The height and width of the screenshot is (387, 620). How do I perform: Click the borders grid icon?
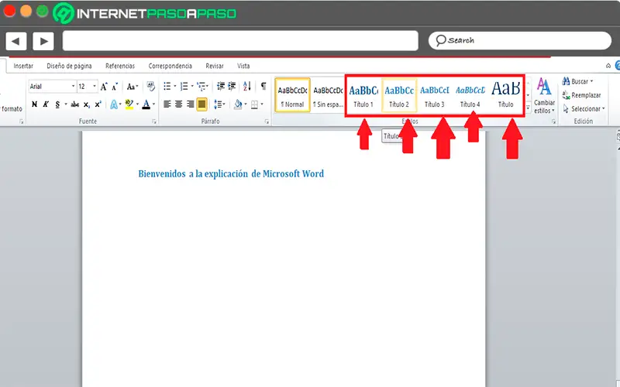(x=255, y=104)
